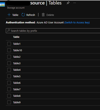Sort by the Table column header
Viewport: 100px width, 110px height.
16,37
